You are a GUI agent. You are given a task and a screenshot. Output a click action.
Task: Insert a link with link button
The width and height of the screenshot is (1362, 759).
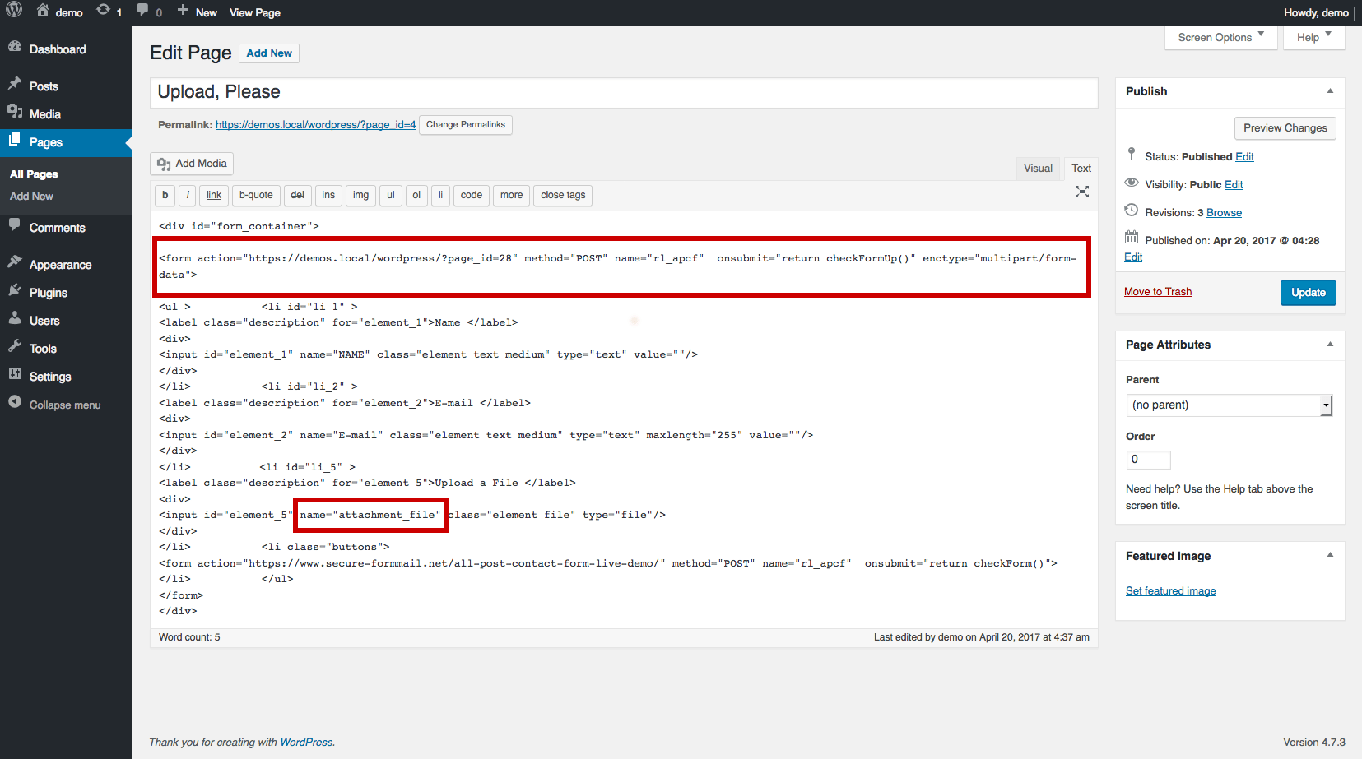(x=214, y=195)
